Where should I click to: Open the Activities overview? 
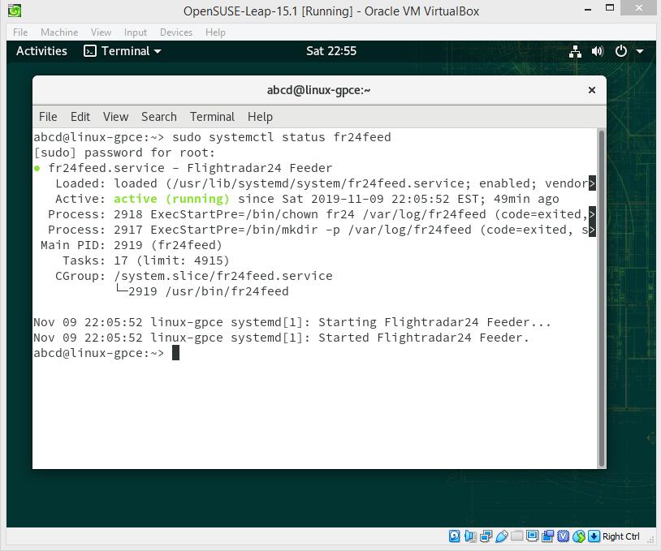(x=41, y=51)
